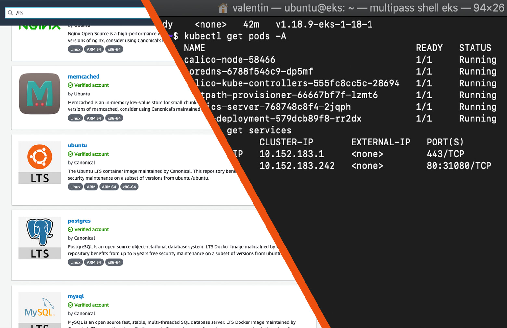Focus the search field containing /lts
507x328 pixels.
[78, 13]
